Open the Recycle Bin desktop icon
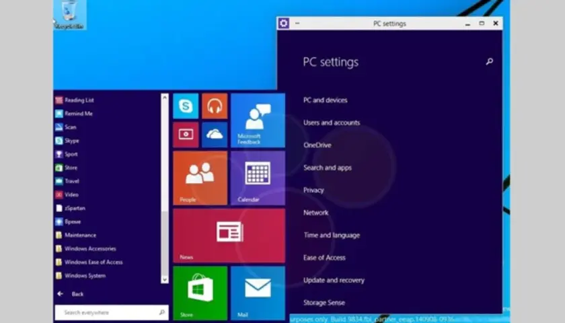 (x=69, y=15)
